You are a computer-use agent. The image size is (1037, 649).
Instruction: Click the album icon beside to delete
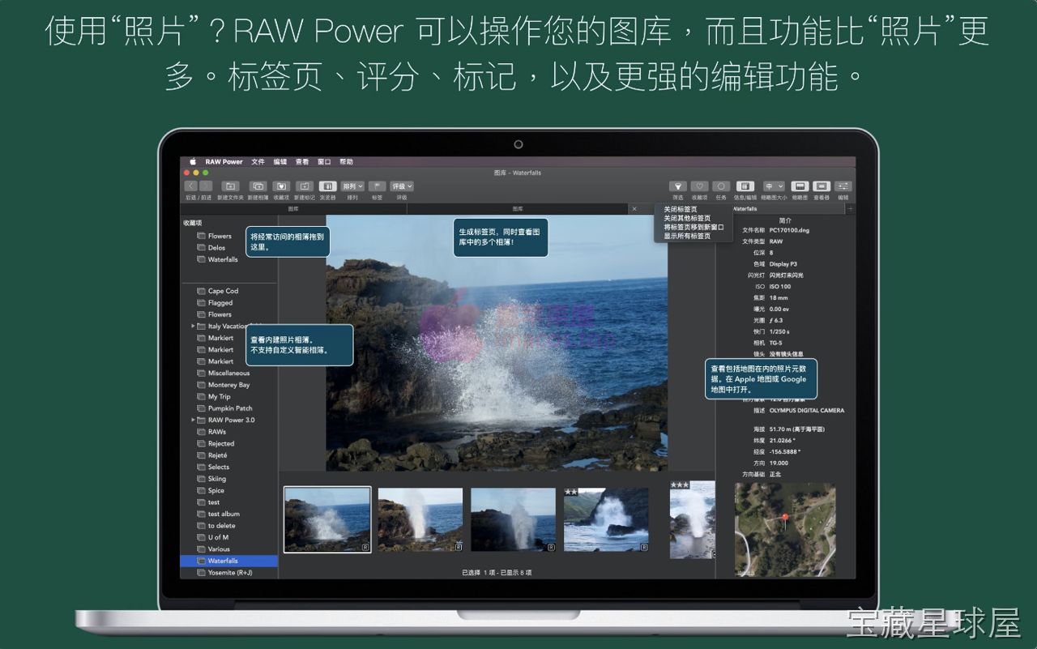click(x=201, y=526)
